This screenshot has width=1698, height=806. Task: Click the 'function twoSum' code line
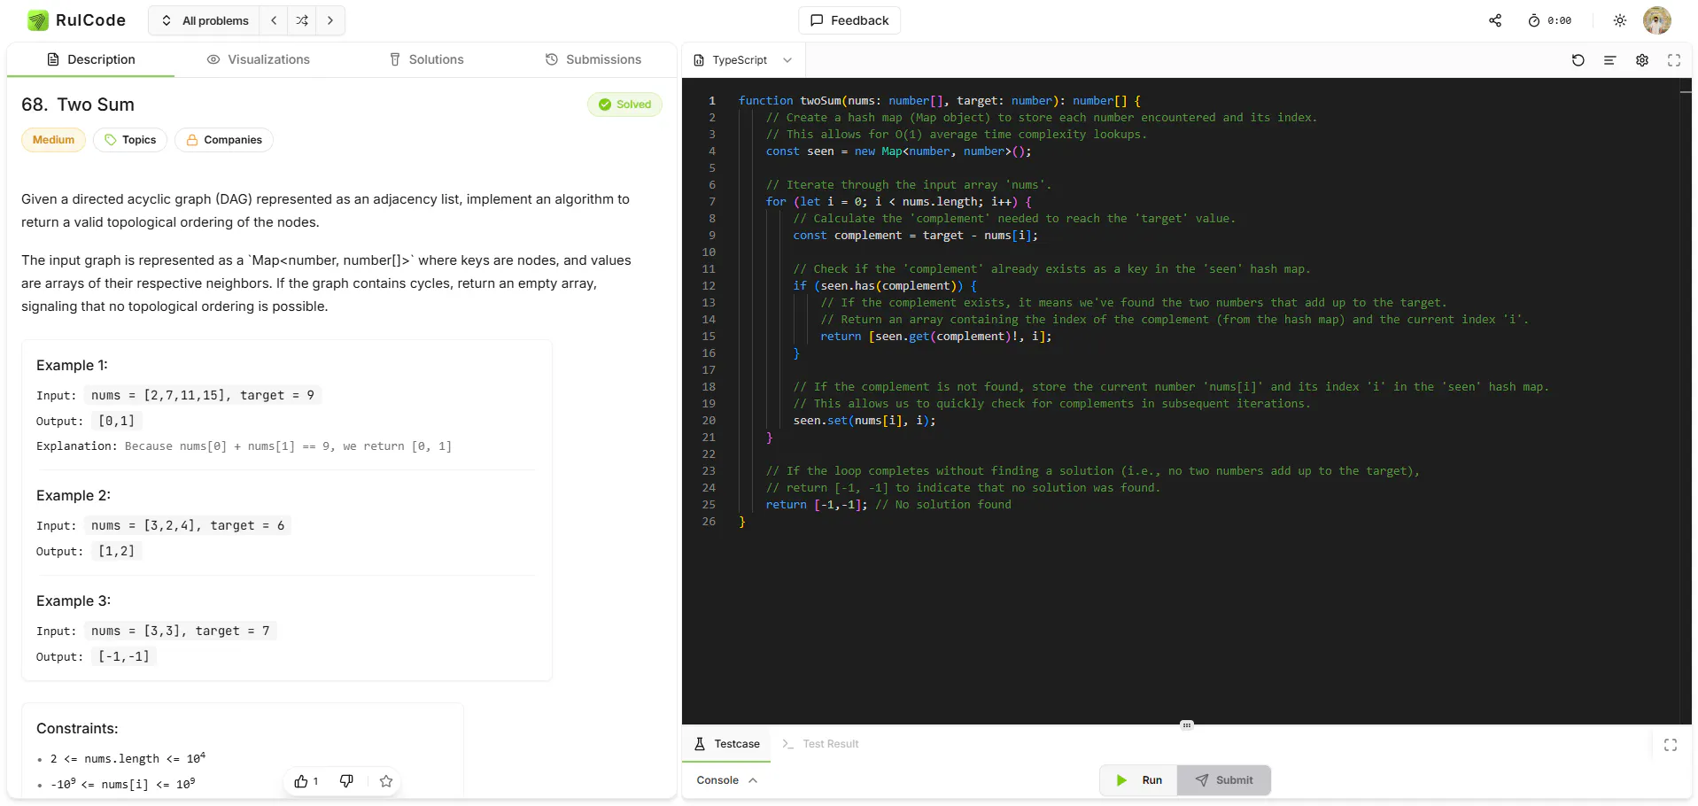940,101
